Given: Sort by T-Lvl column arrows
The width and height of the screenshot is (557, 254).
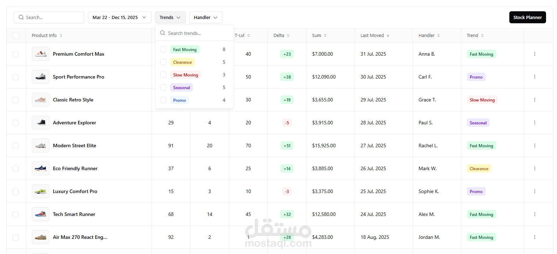Looking at the screenshot, I should pyautogui.click(x=248, y=36).
